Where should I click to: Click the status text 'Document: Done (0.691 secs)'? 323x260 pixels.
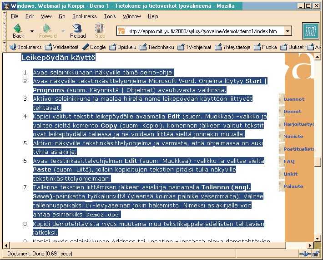coord(40,254)
